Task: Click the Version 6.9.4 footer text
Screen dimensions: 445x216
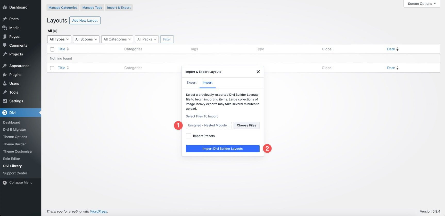Action: coord(430,211)
